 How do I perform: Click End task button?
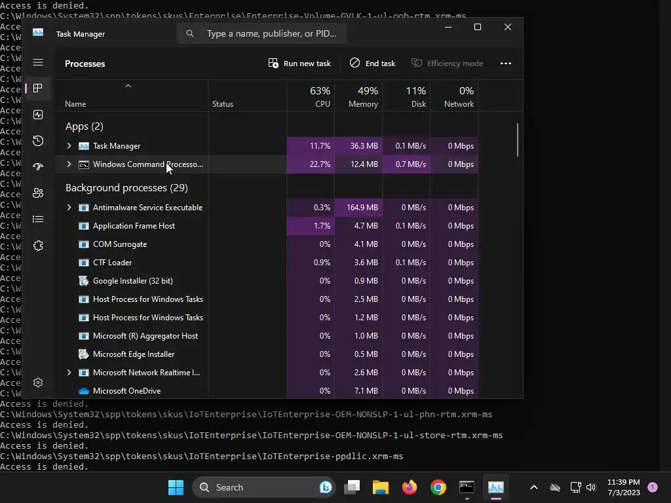pyautogui.click(x=372, y=64)
